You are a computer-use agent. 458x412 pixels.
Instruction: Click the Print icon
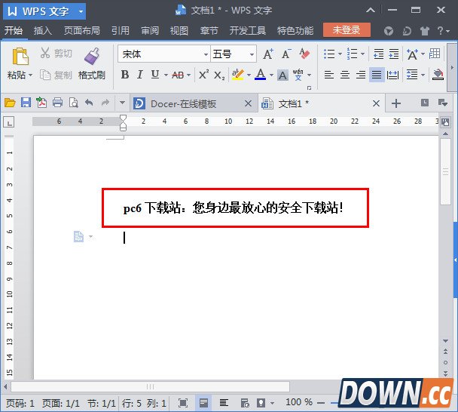pos(57,103)
